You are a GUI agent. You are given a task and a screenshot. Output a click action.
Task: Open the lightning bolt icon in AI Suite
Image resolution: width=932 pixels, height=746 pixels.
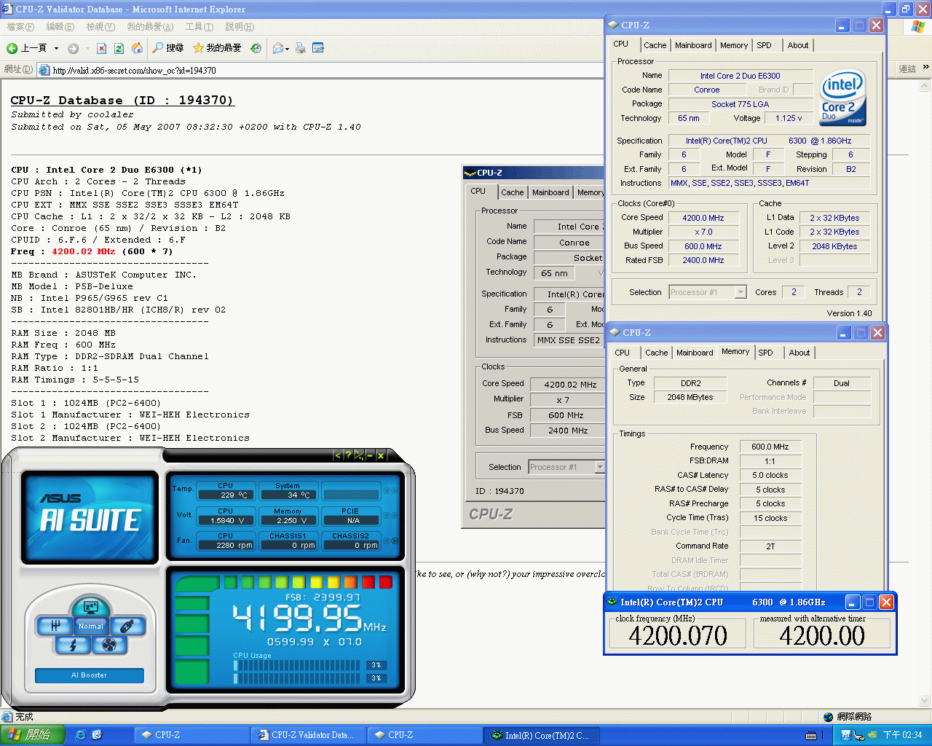tap(73, 645)
